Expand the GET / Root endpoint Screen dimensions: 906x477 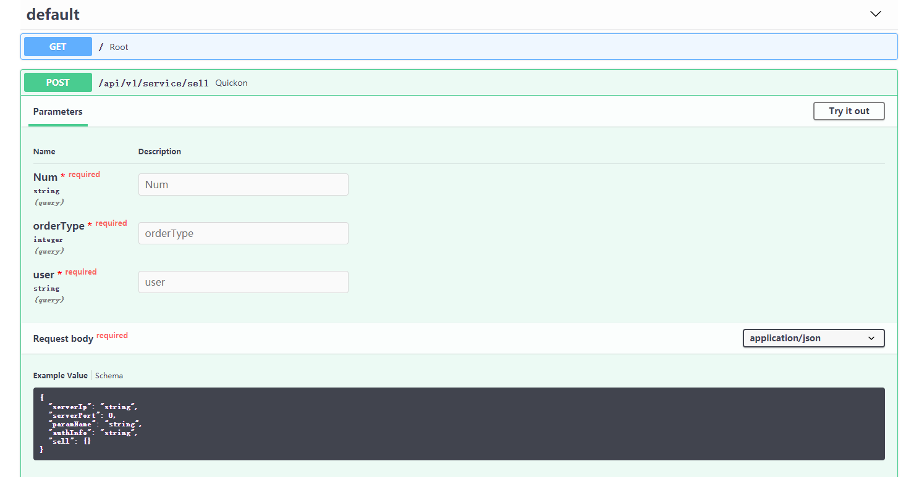coord(459,46)
